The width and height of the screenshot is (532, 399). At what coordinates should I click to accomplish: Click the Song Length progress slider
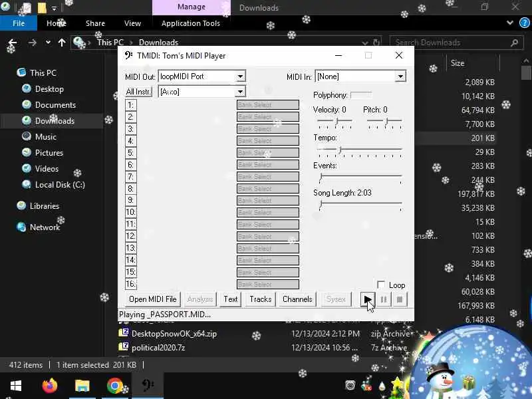point(360,205)
